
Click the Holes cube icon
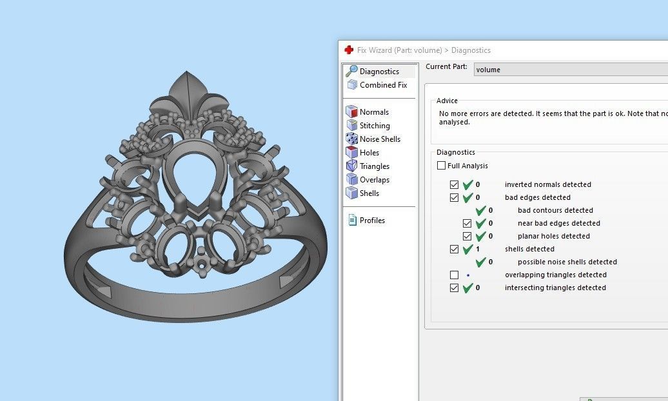point(351,152)
